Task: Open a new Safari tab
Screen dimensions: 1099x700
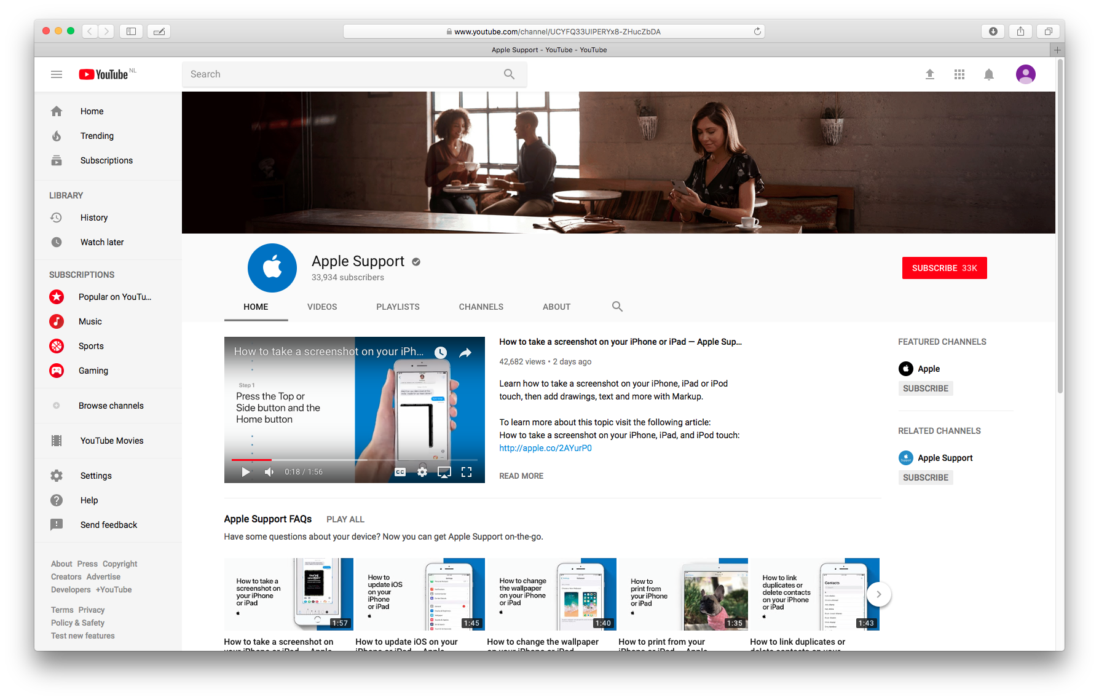Action: [1057, 50]
